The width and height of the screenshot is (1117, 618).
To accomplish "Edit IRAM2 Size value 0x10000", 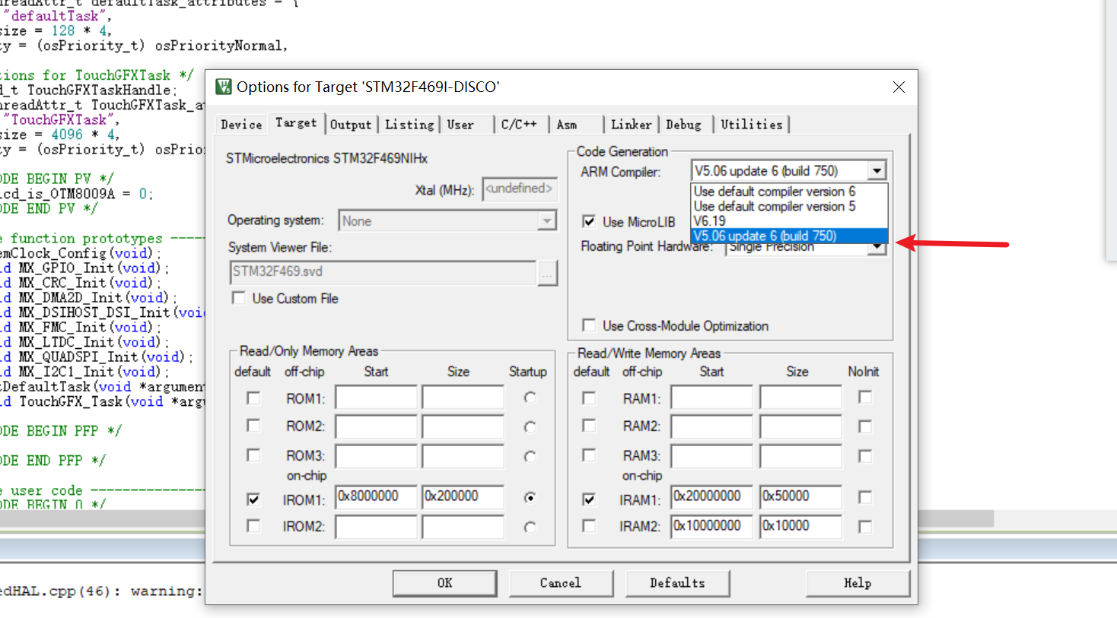I will click(800, 526).
